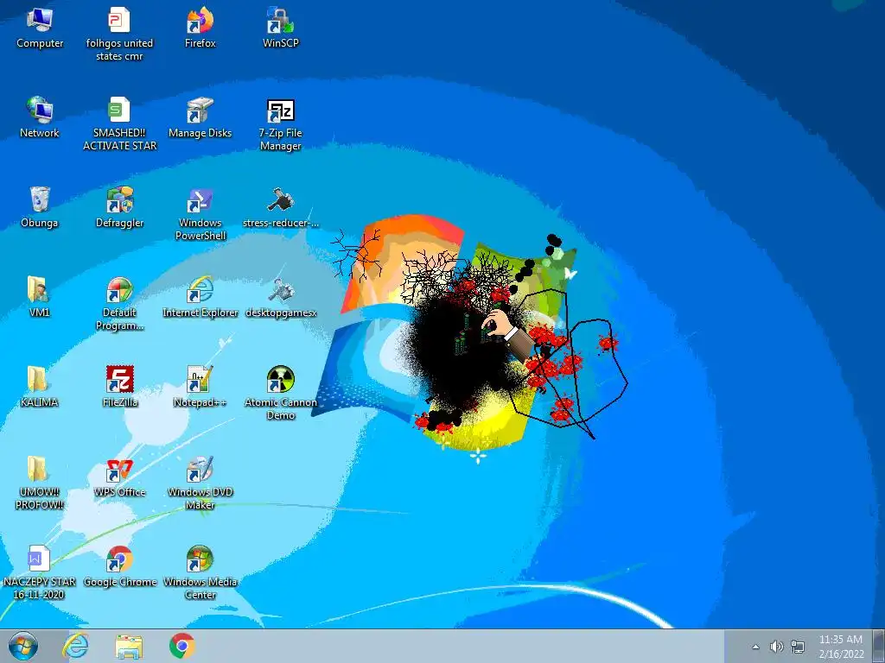885x663 pixels.
Task: Select the NACZEPY STAR 16-11-2020 document
Action: 39,572
